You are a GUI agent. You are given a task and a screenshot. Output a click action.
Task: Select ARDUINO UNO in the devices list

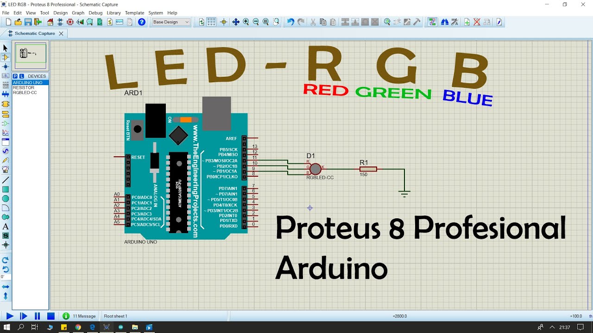point(30,83)
